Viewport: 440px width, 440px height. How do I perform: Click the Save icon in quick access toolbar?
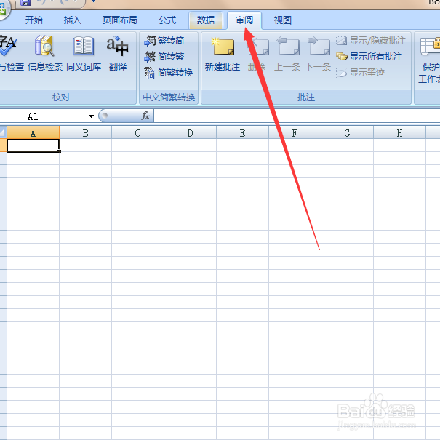25,2
